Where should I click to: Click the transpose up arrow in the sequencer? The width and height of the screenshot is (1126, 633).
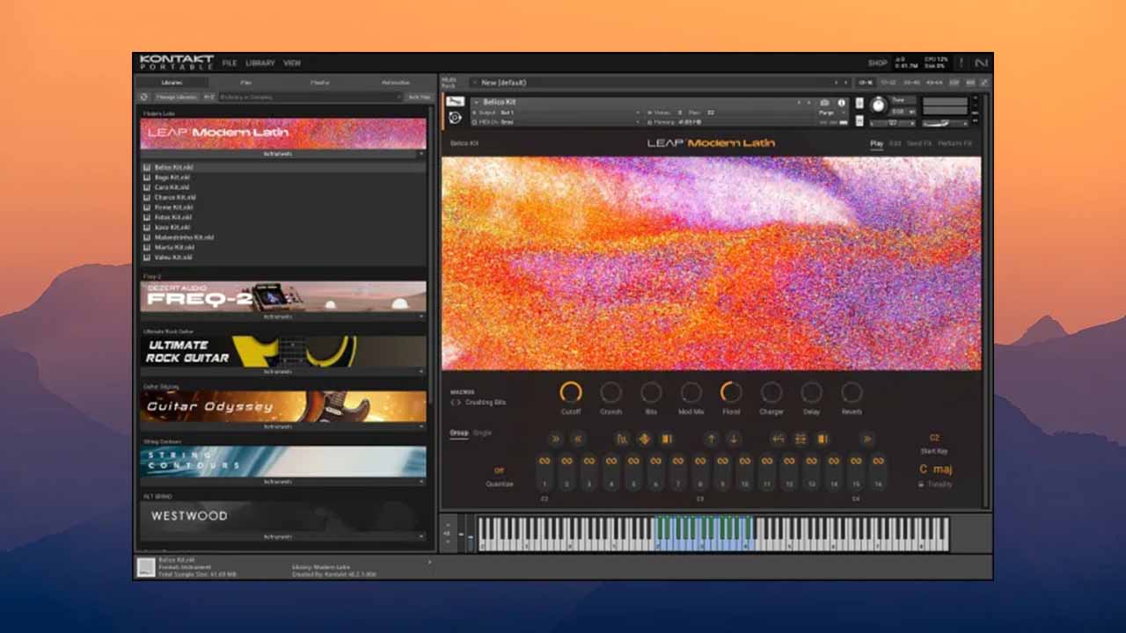712,440
